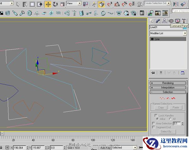Click the magnifier analyze icon
The width and height of the screenshot is (189, 150).
click(x=151, y=13)
